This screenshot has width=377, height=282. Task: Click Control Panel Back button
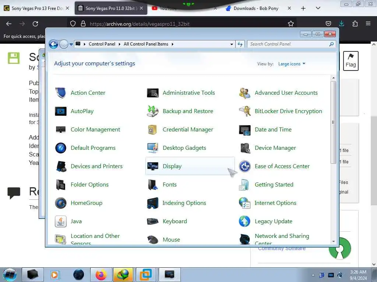(53, 44)
